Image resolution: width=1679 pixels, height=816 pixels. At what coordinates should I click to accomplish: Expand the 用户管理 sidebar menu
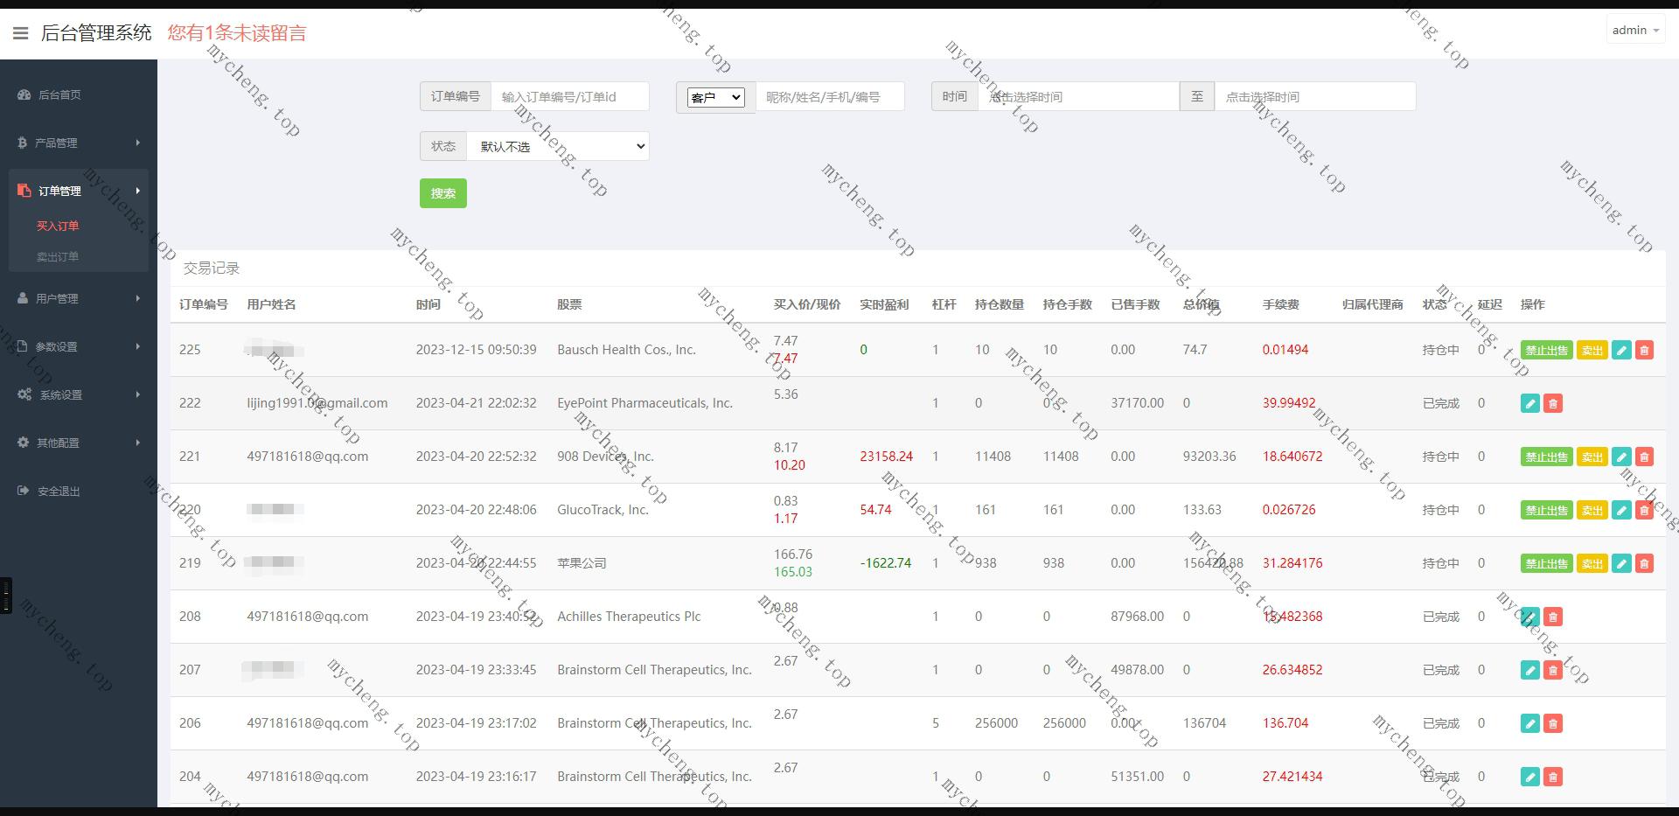tap(79, 298)
